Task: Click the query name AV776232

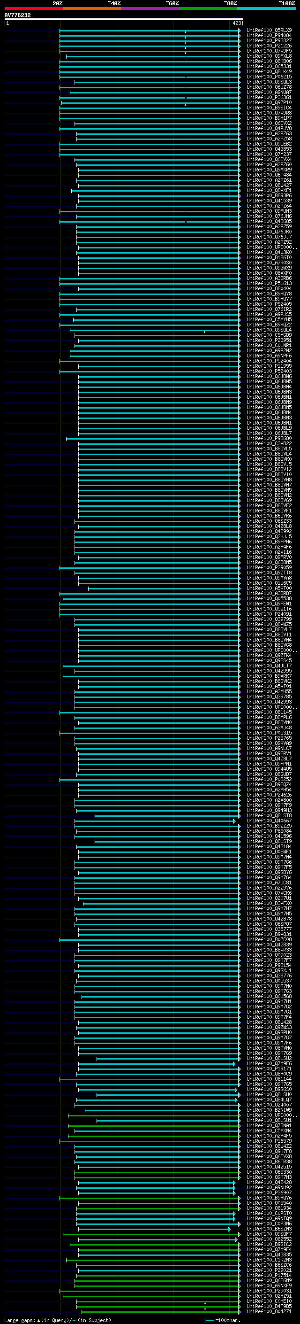Action: pos(17,15)
